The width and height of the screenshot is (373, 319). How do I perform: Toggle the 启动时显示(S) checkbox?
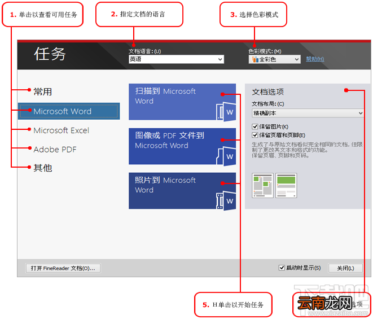(282, 268)
